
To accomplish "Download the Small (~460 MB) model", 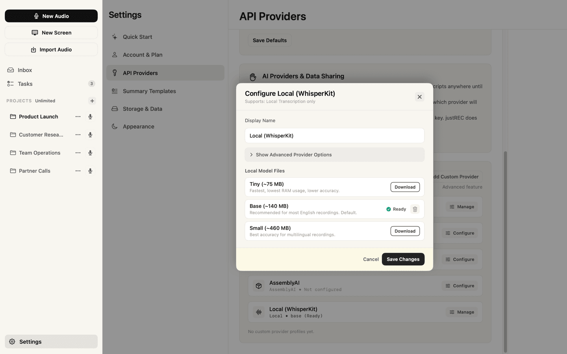I will 405,231.
